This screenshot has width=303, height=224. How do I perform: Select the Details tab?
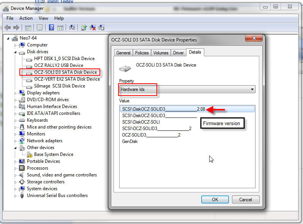pyautogui.click(x=195, y=52)
